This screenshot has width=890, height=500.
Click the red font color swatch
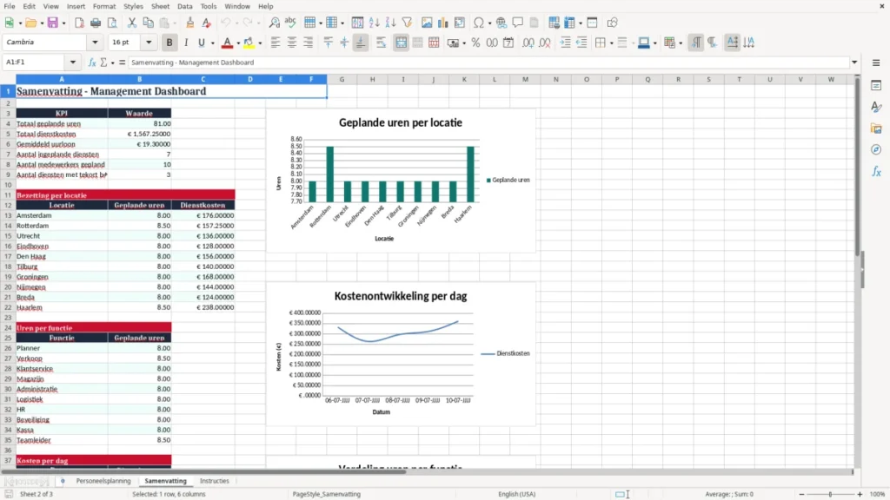pyautogui.click(x=227, y=43)
